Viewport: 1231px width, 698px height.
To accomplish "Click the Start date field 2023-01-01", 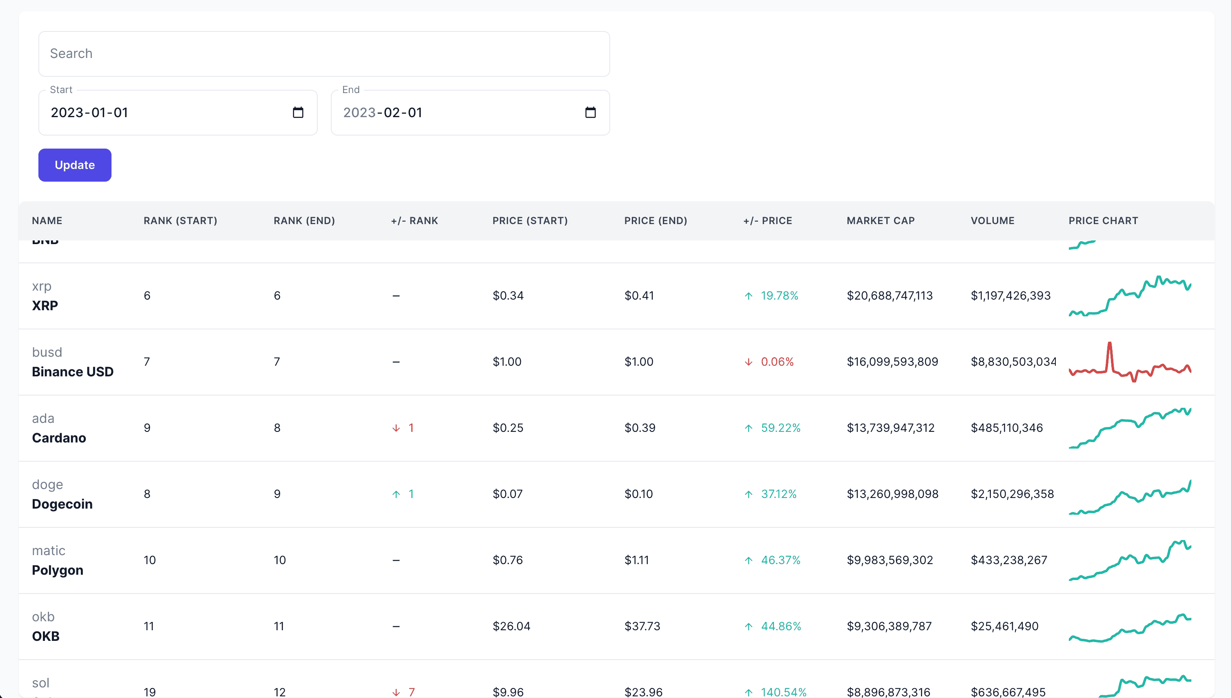I will (x=178, y=113).
